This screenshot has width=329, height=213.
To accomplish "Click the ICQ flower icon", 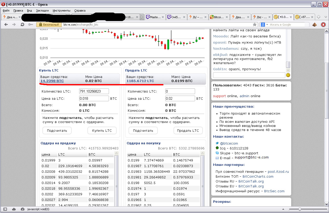I will click(217, 148).
